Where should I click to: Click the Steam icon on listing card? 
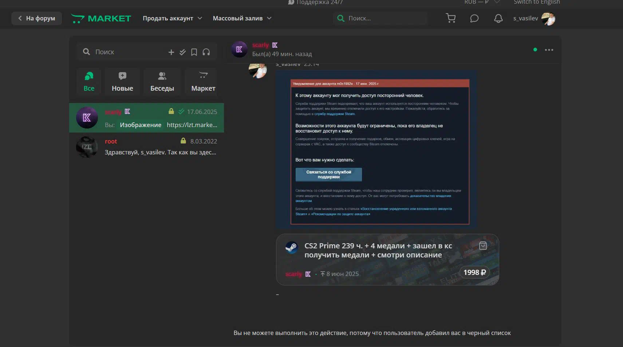tap(291, 248)
